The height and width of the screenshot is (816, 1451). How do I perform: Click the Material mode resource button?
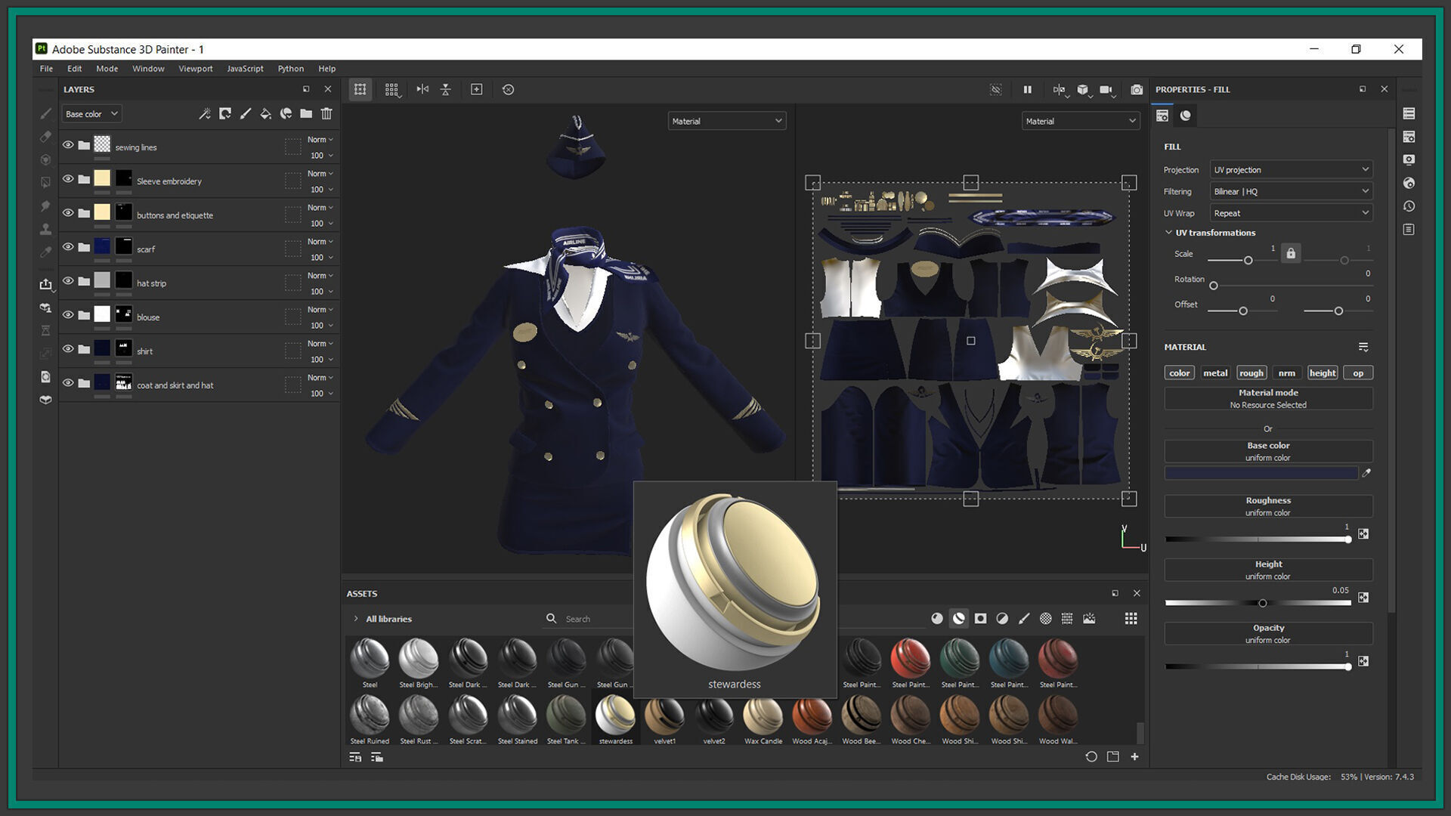point(1268,399)
